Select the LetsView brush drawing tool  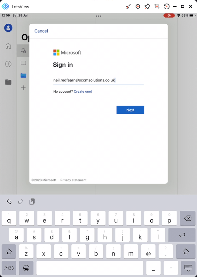(128, 6)
